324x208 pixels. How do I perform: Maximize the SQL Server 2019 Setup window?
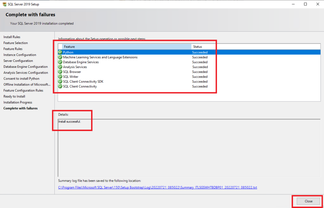click(x=305, y=4)
